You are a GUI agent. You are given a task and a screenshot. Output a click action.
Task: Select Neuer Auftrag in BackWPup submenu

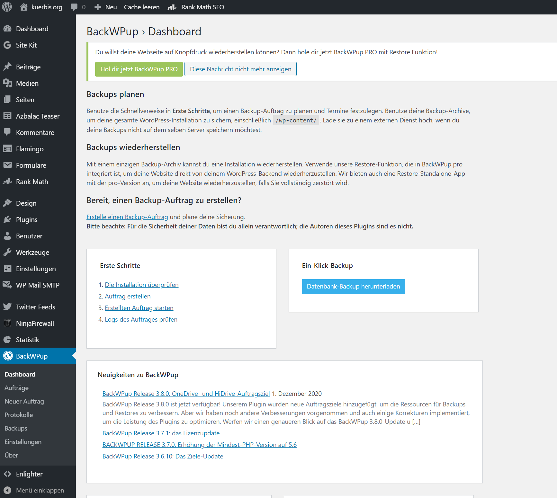24,401
